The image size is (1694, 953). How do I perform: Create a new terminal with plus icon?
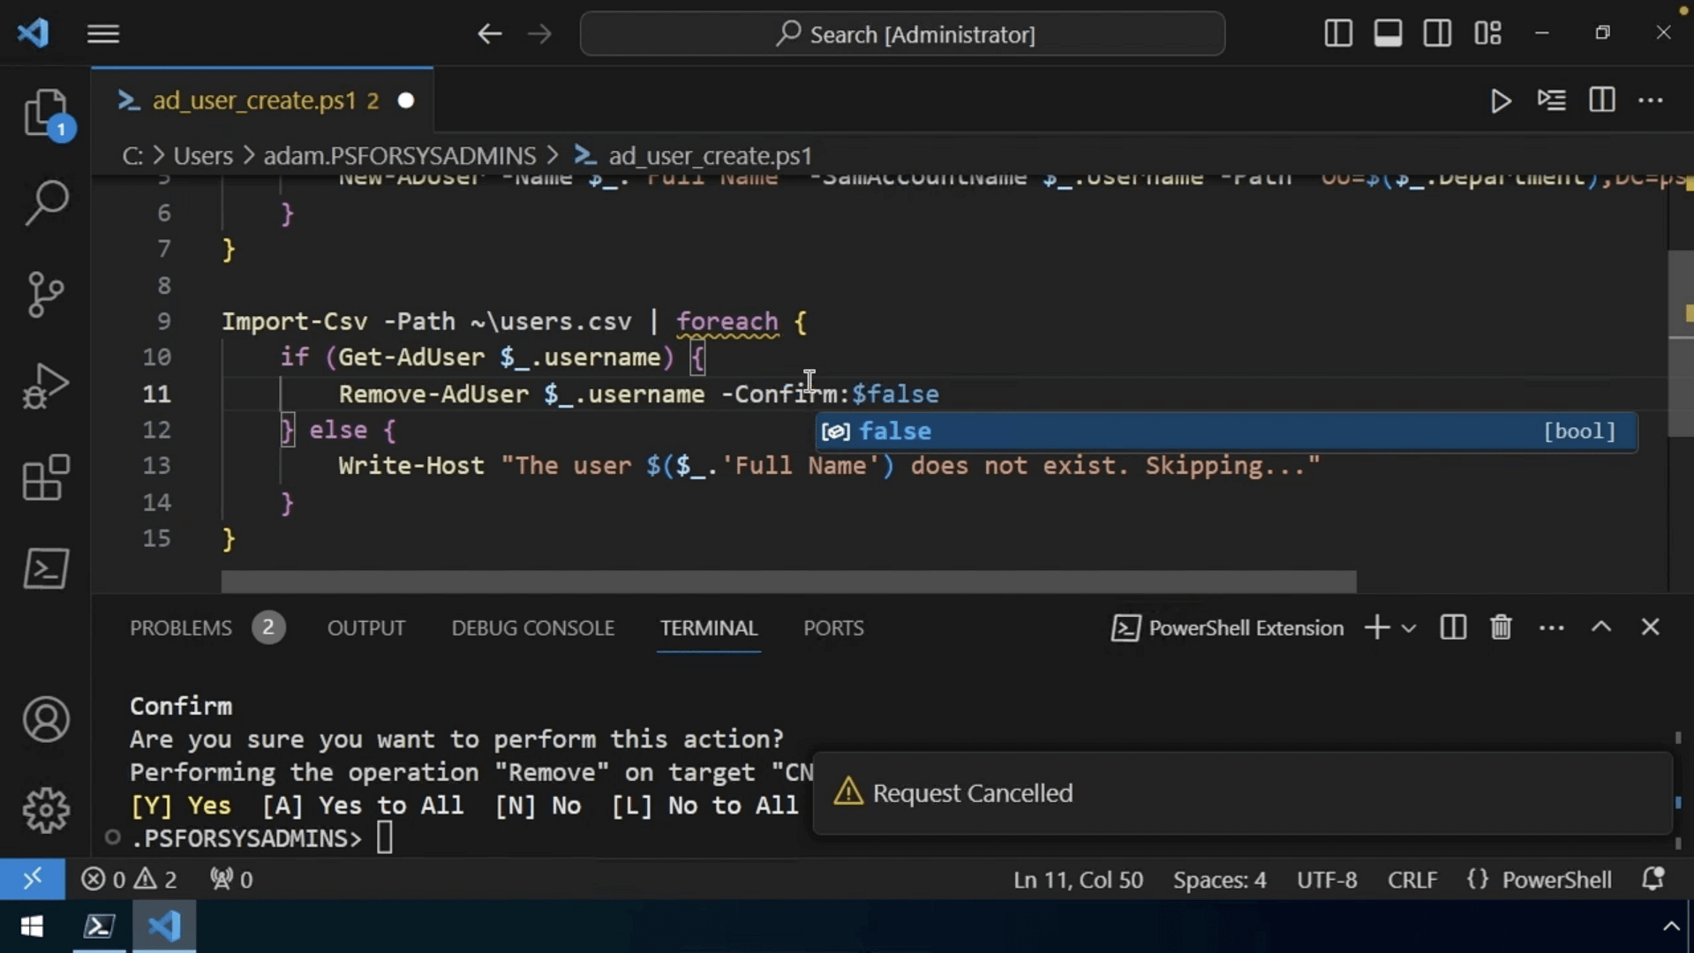tap(1376, 627)
